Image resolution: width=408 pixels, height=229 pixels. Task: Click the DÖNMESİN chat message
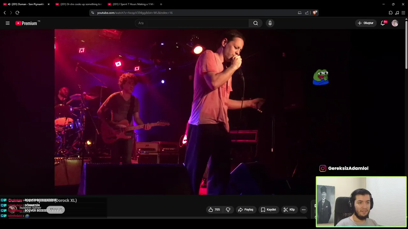click(32, 205)
